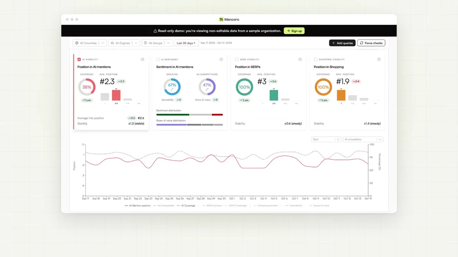Click the #2.3 average position value
The image size is (458, 257).
pos(107,82)
